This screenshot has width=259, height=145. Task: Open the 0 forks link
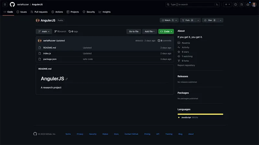coord(183,61)
